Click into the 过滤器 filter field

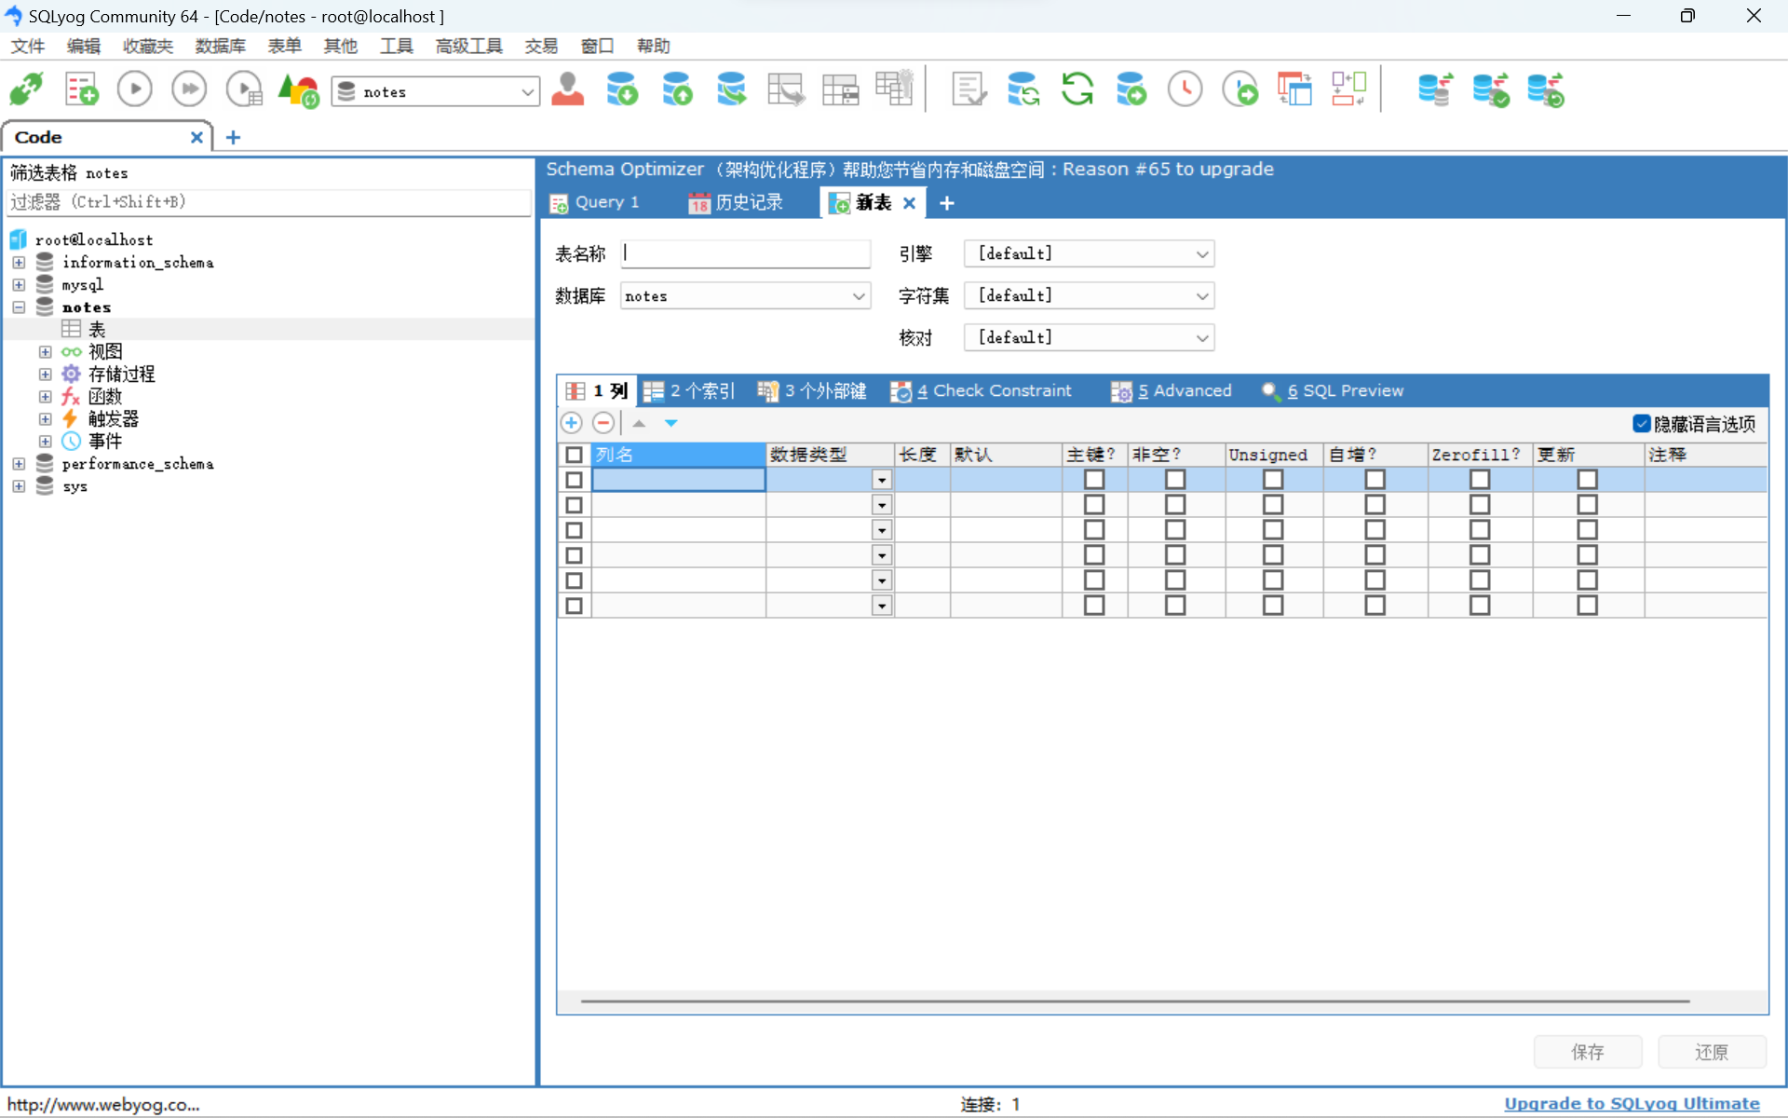[269, 202]
